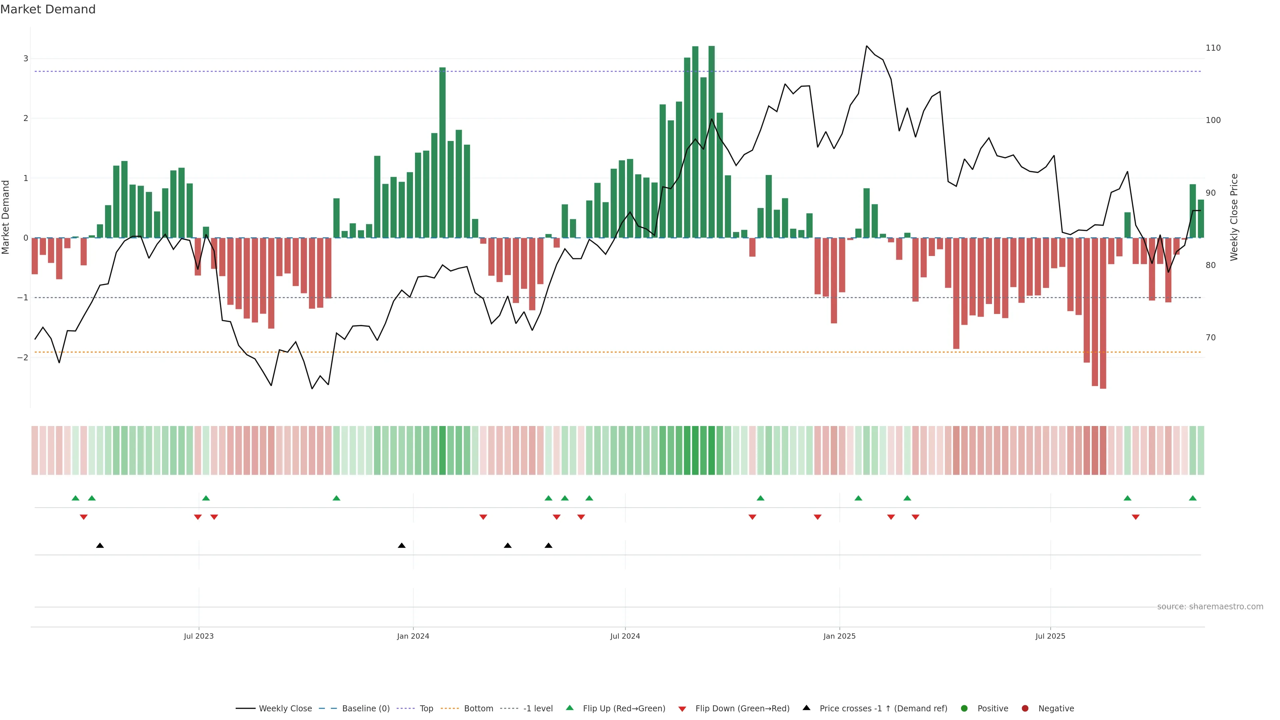Click the Jul 2025 x-axis label
The image size is (1280, 720).
coord(1050,636)
